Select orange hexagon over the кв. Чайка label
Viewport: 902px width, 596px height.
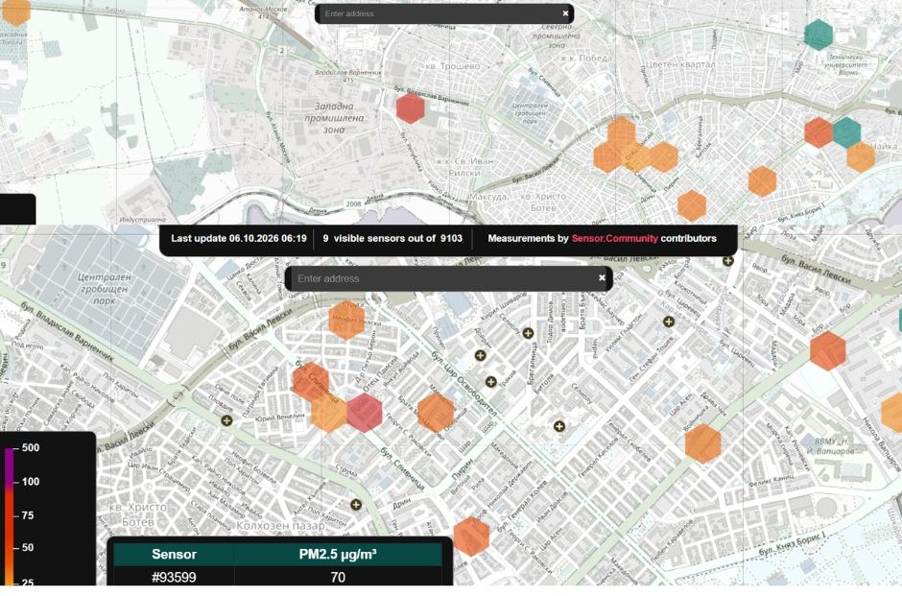861,157
